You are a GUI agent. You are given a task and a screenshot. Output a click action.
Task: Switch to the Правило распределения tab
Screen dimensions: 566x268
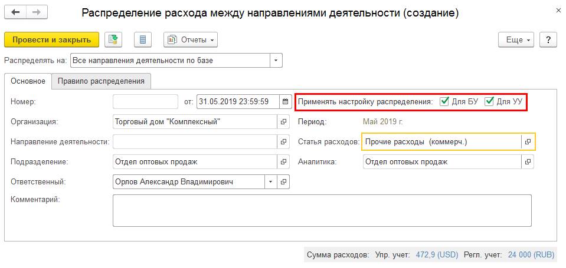pos(101,81)
